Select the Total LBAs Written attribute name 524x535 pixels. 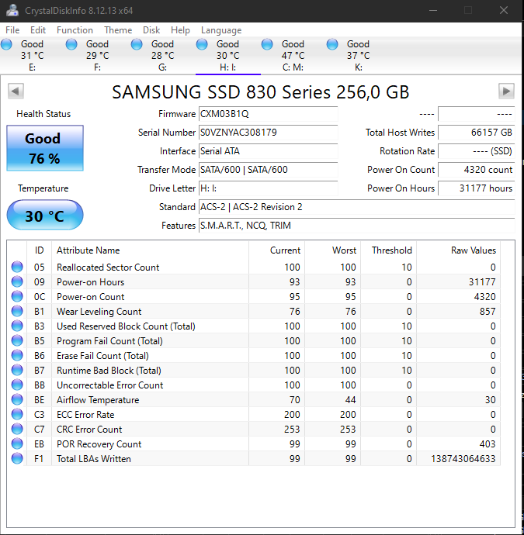pyautogui.click(x=94, y=459)
